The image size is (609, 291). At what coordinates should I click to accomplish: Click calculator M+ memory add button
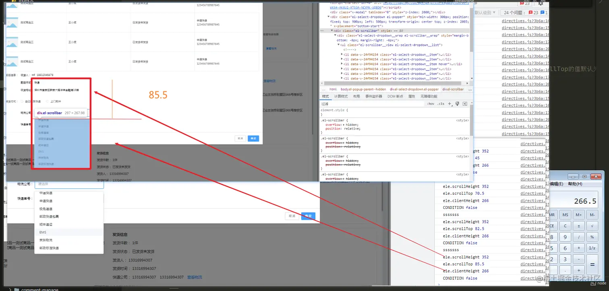[579, 215]
